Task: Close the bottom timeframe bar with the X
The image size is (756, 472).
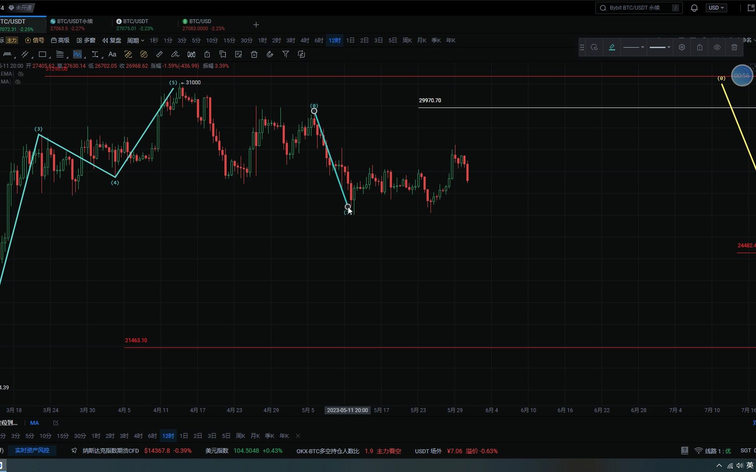Action: 298,436
